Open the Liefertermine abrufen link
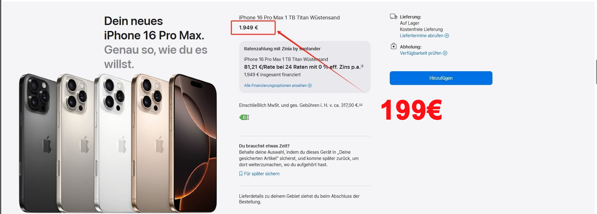The width and height of the screenshot is (597, 214). pyautogui.click(x=421, y=36)
